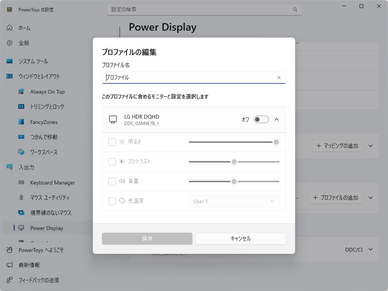Click the 設定の検索 search box
The image size is (388, 291).
tap(204, 9)
